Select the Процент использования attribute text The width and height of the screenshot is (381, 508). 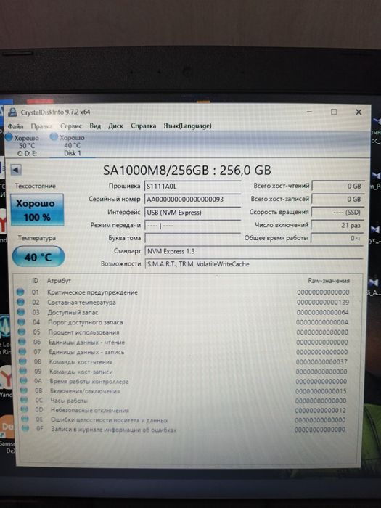(83, 332)
